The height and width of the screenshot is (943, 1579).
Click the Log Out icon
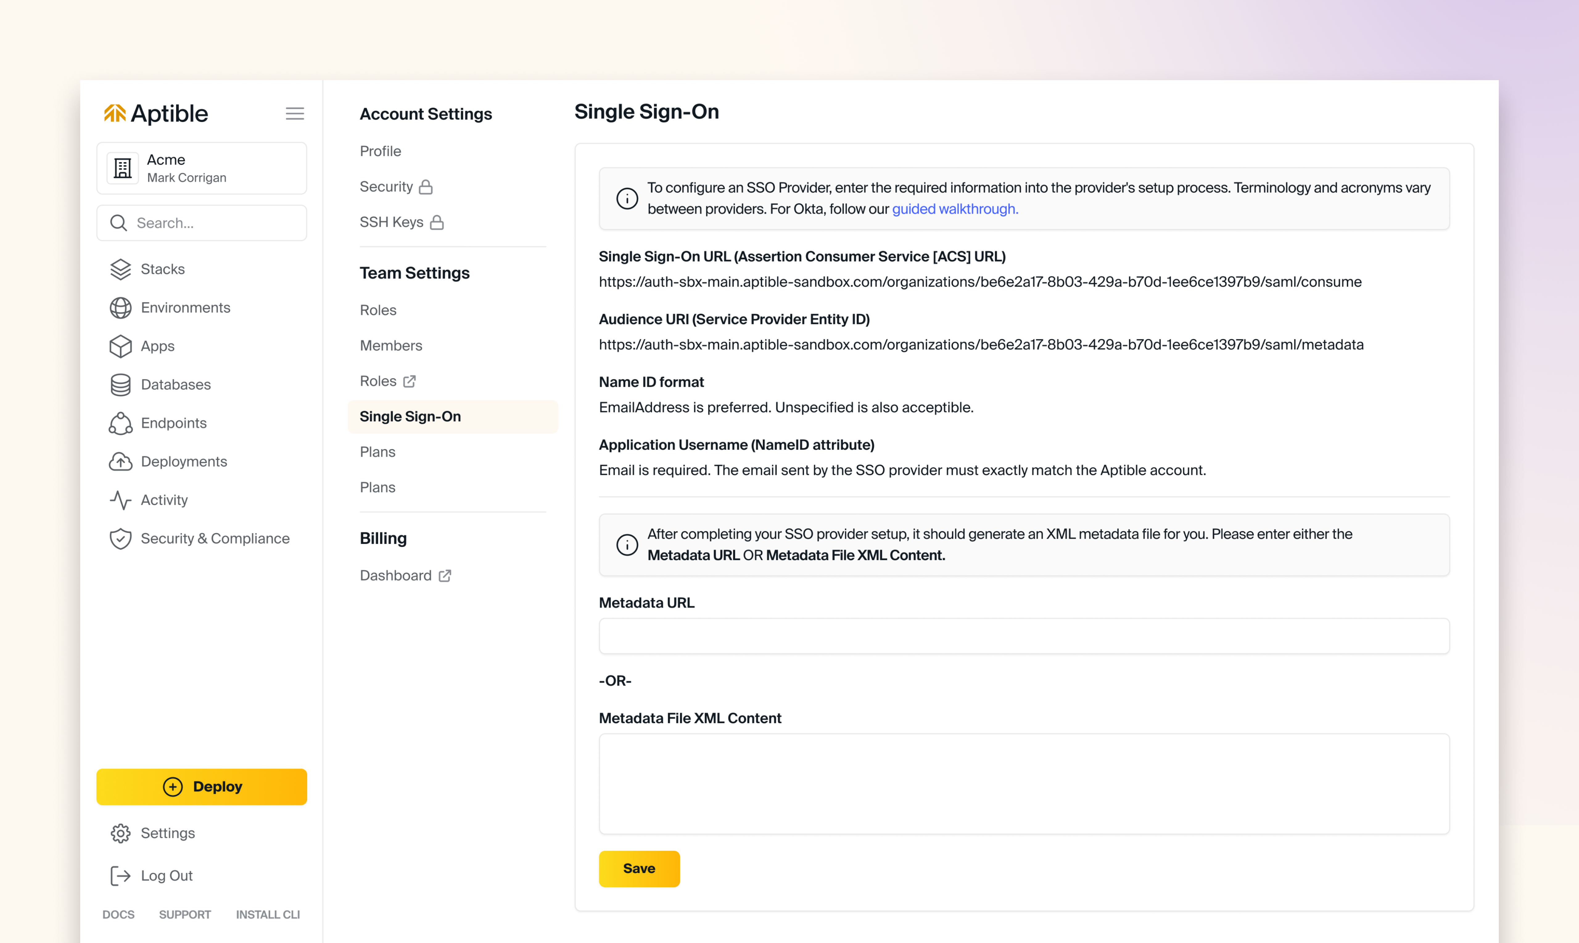(x=120, y=876)
